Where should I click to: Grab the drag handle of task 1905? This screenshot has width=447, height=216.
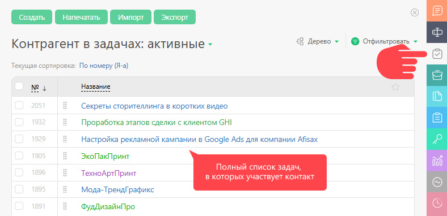[65, 156]
